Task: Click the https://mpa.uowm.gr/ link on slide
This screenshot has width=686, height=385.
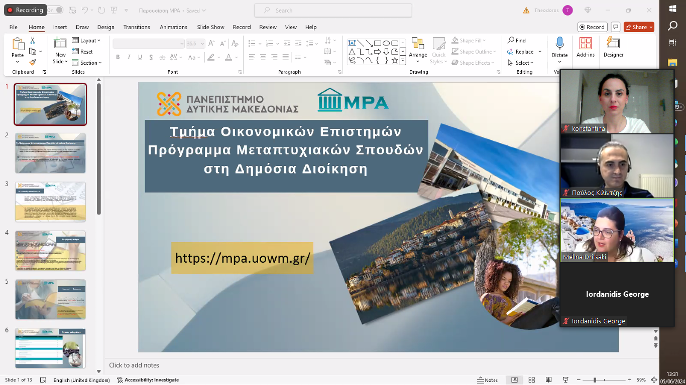Action: (243, 258)
